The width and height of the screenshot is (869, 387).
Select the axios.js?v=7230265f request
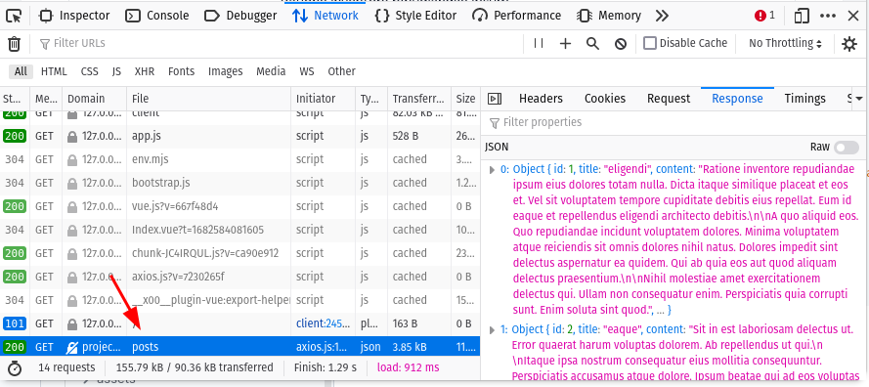click(239, 277)
